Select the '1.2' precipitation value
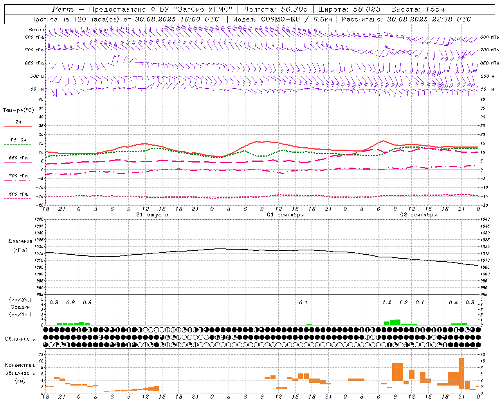 pyautogui.click(x=403, y=302)
